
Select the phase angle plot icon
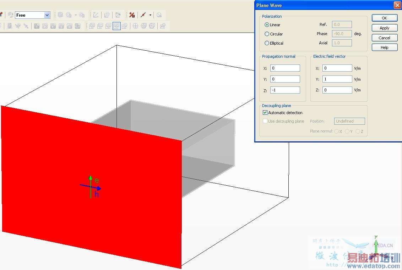click(125, 26)
